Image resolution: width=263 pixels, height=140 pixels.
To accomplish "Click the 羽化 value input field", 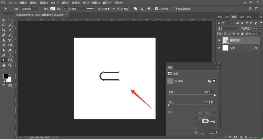I will 209,102.
